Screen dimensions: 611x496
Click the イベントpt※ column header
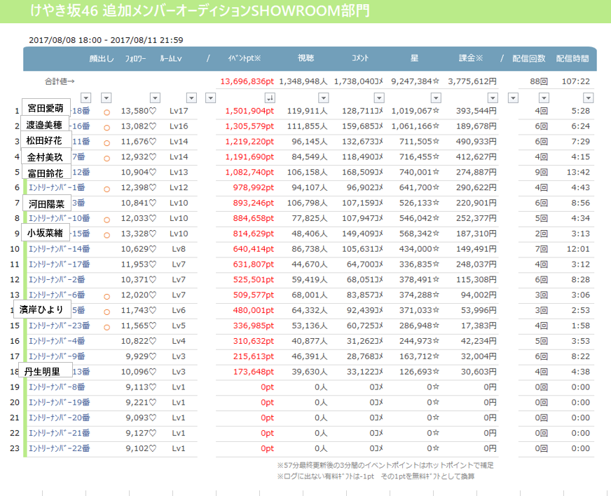pyautogui.click(x=245, y=58)
